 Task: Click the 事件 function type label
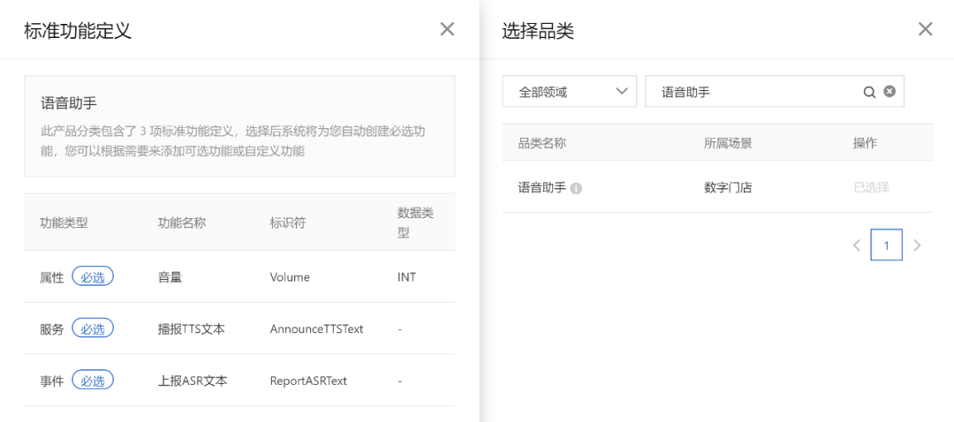(52, 381)
